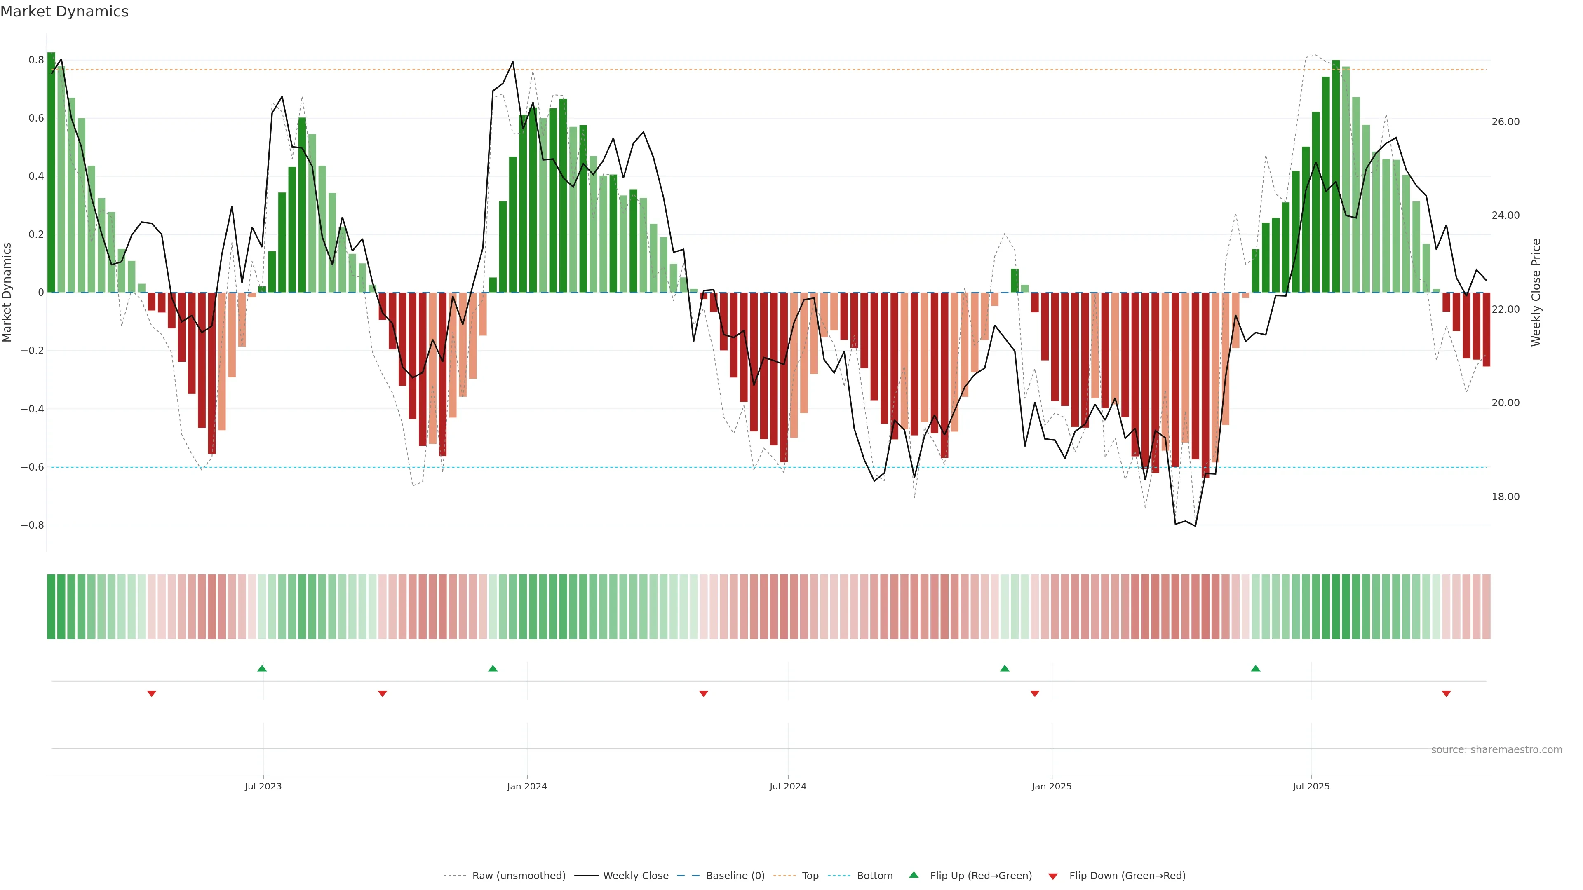
Task: Toggle the Bottom legend entry
Action: point(874,876)
